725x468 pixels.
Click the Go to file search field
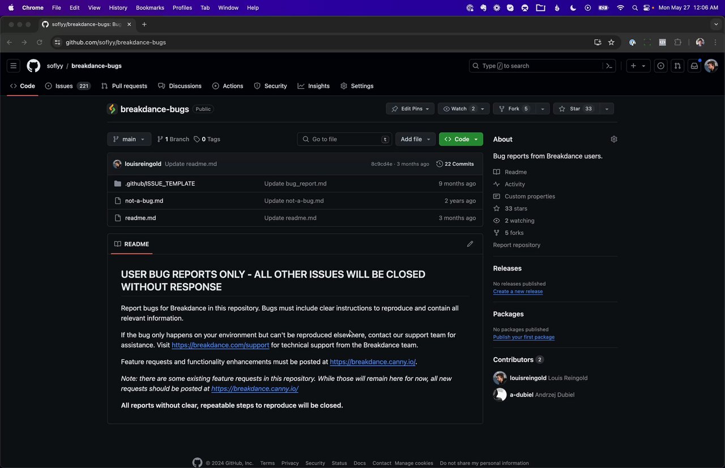tap(344, 139)
